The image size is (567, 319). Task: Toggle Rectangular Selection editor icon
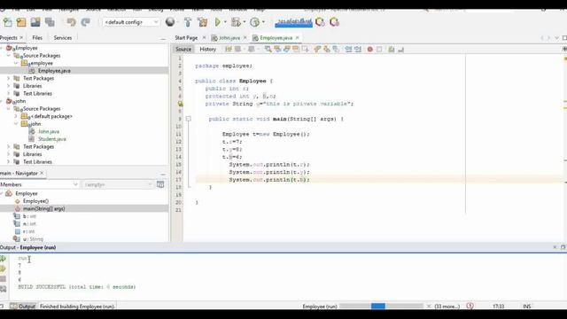click(x=305, y=50)
